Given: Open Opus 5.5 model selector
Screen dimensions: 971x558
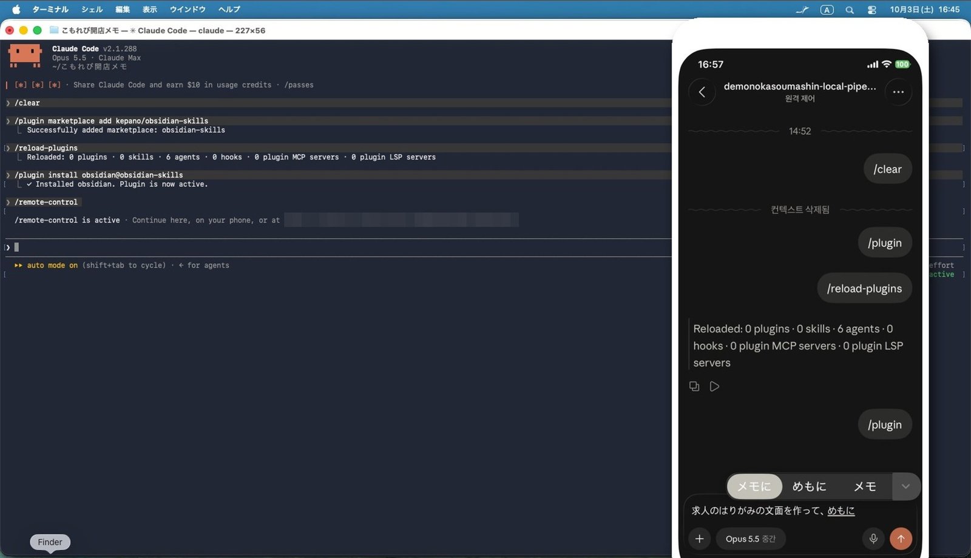Looking at the screenshot, I should click(751, 539).
